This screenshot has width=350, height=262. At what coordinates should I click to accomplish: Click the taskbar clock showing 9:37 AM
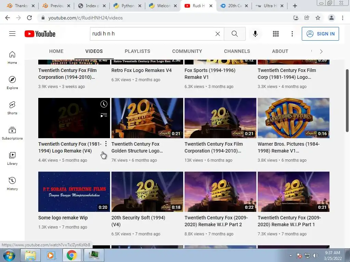pyautogui.click(x=333, y=256)
